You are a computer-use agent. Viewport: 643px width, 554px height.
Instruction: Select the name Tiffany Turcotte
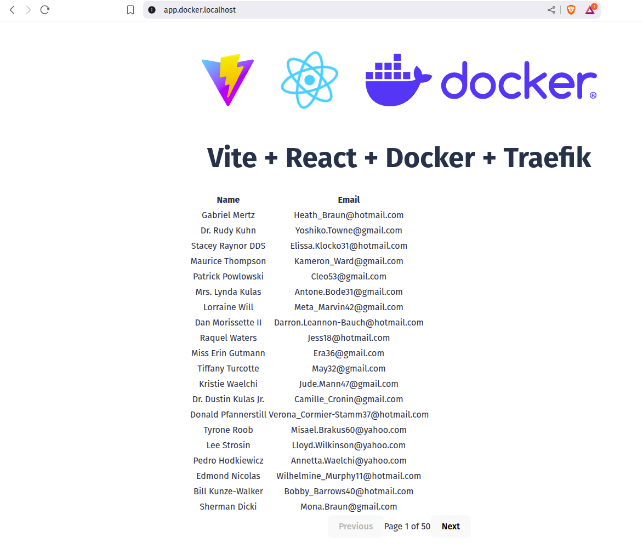(228, 368)
